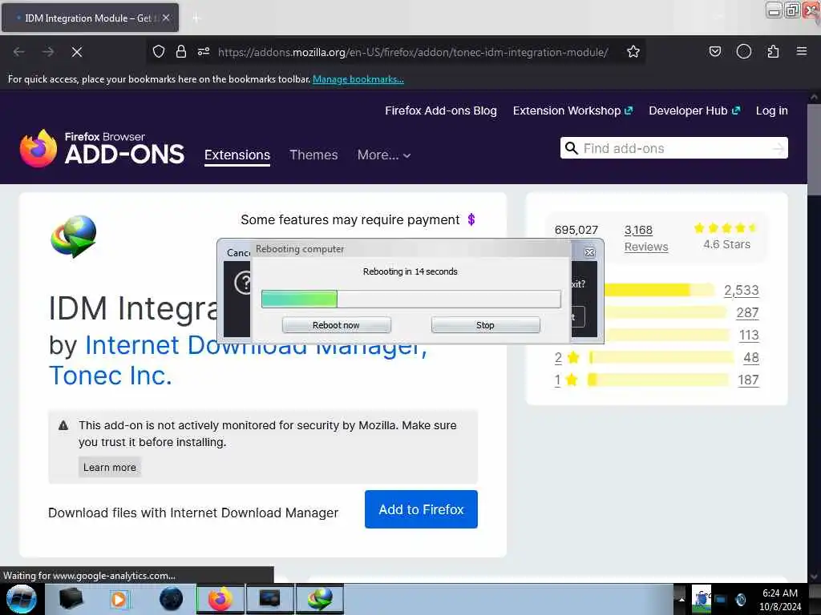The height and width of the screenshot is (615, 821).
Task: Open the taskbar clock and date
Action: click(x=779, y=599)
